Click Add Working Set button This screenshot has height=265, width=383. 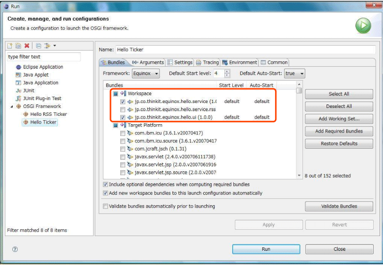pos(339,119)
